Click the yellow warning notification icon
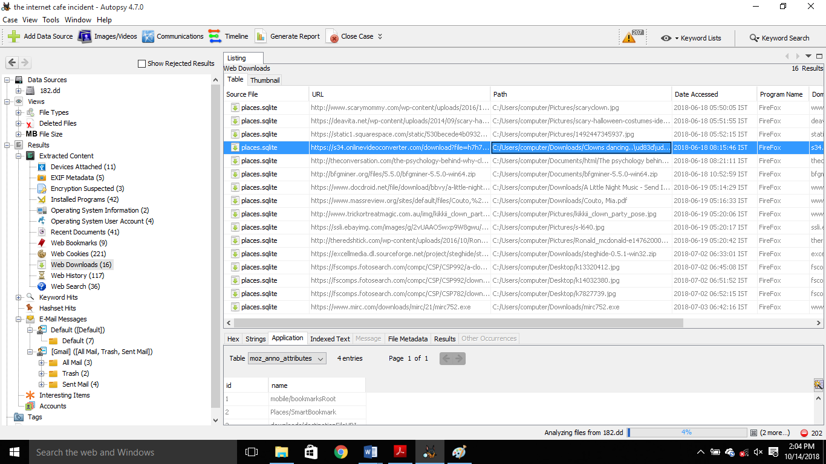 coord(629,37)
